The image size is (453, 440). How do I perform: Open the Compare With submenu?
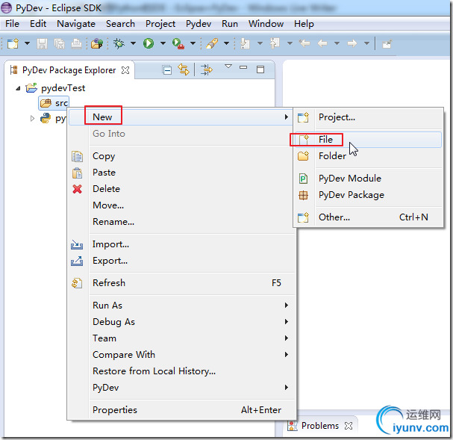tap(181, 355)
